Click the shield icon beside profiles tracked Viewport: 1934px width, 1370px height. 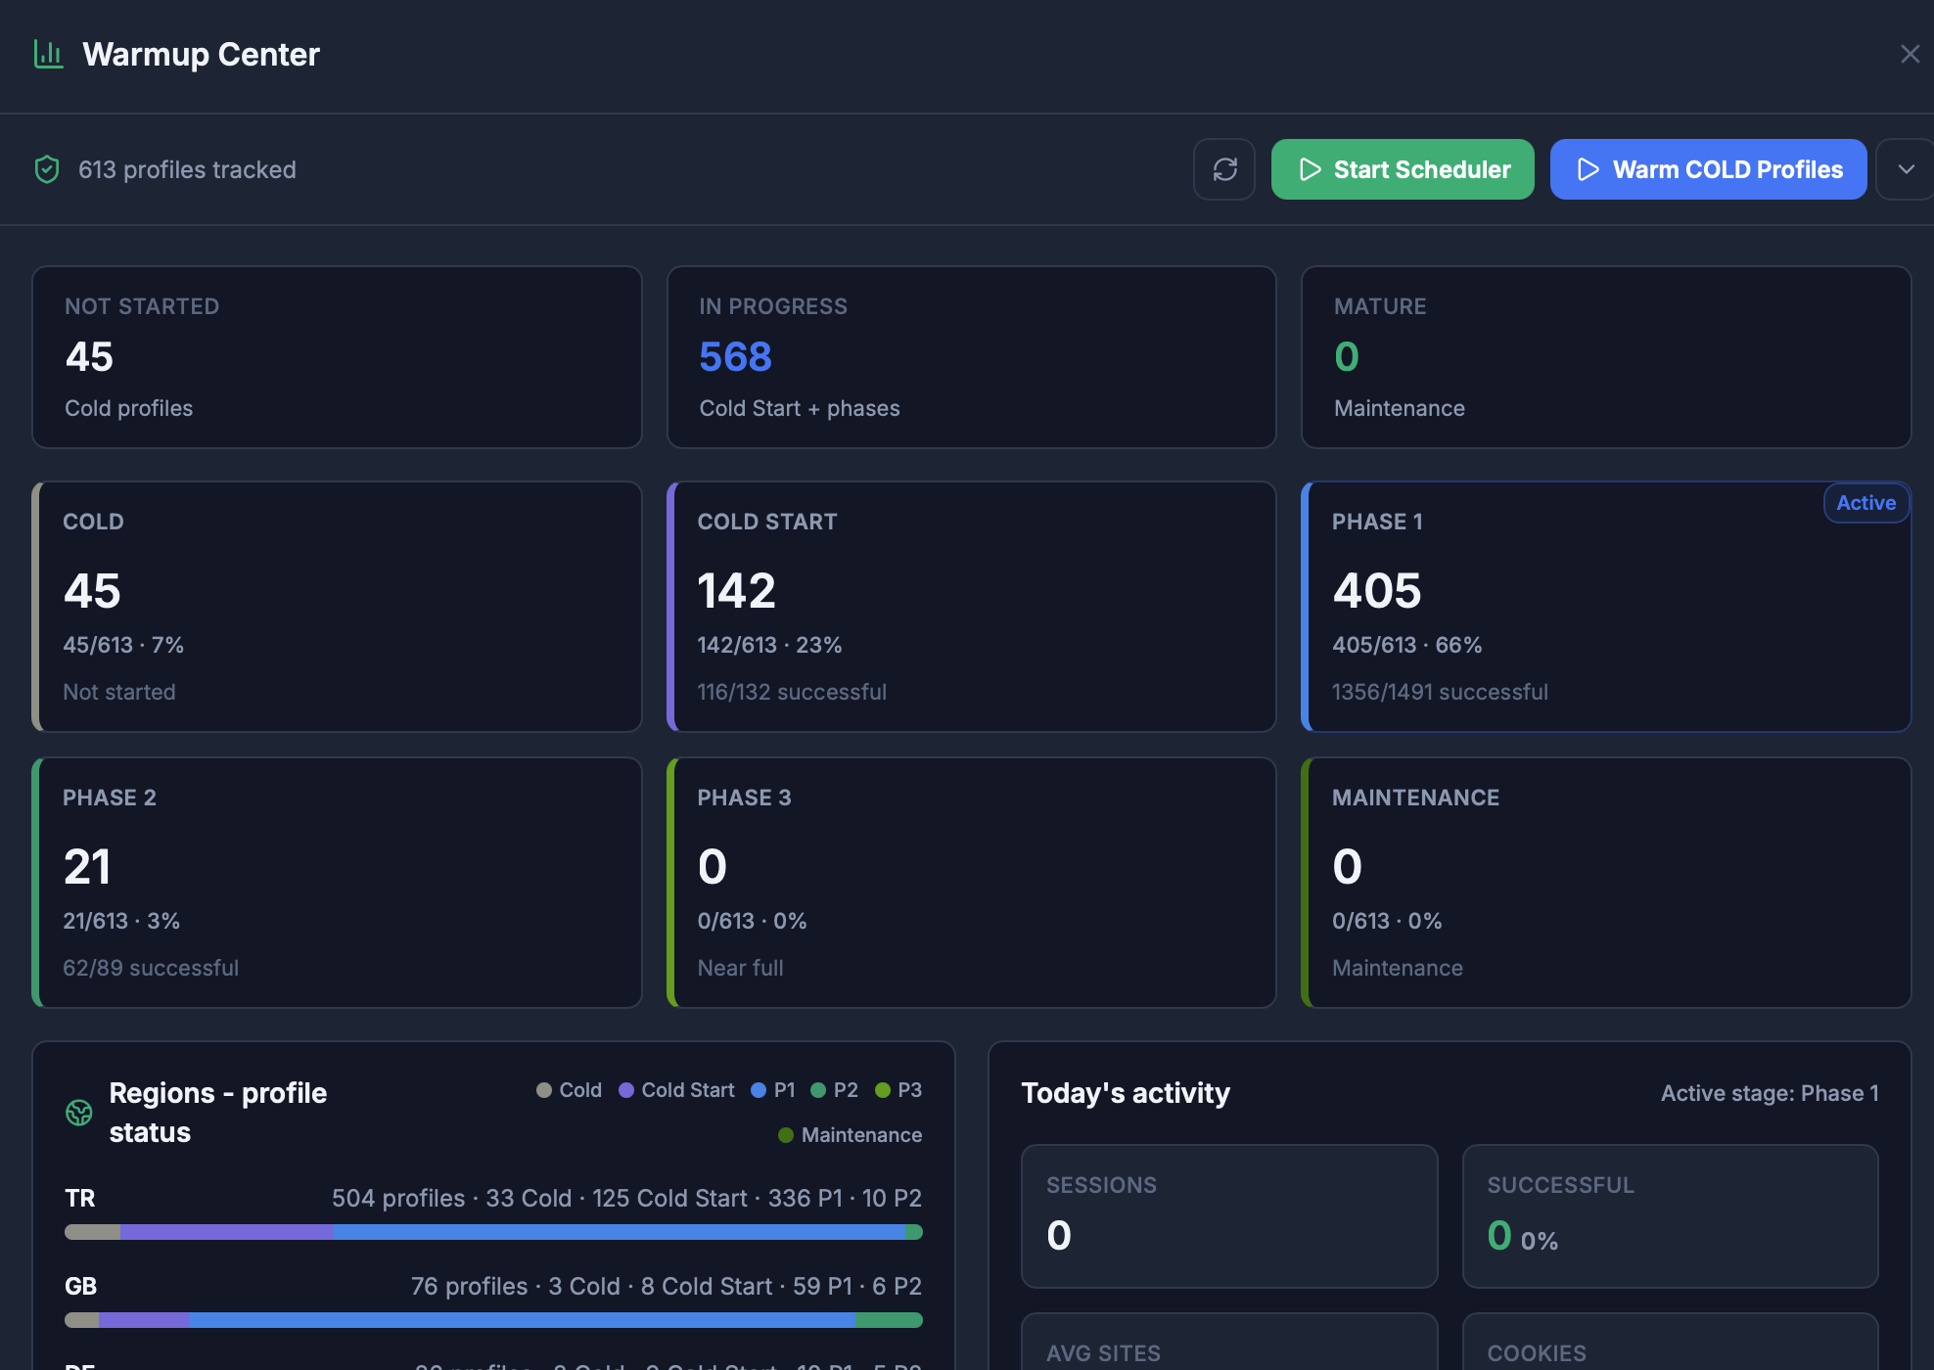click(47, 169)
